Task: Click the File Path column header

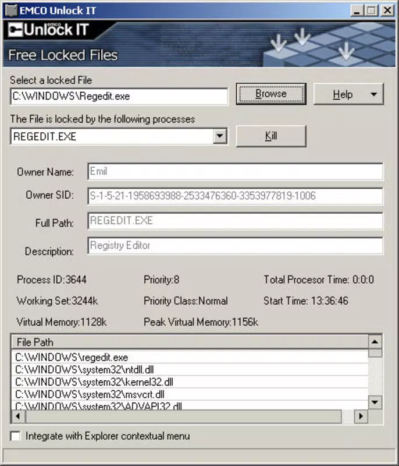Action: click(190, 342)
